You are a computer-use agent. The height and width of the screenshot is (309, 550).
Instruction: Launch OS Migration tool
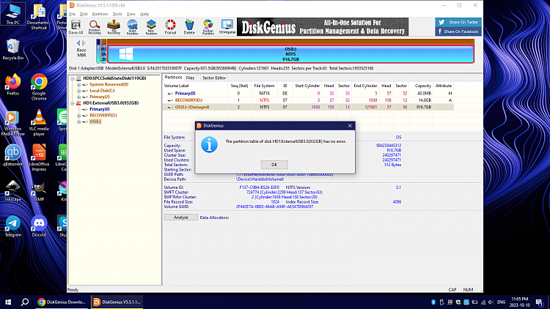[227, 27]
